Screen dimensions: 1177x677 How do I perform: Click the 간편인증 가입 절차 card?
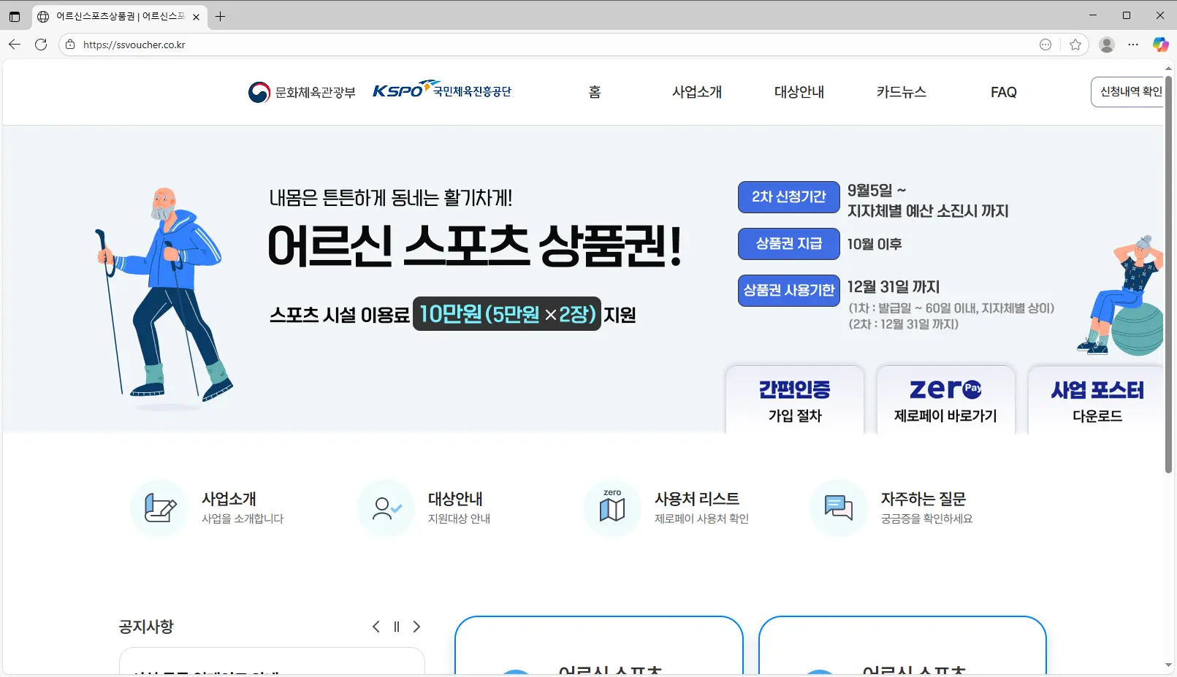coord(794,401)
